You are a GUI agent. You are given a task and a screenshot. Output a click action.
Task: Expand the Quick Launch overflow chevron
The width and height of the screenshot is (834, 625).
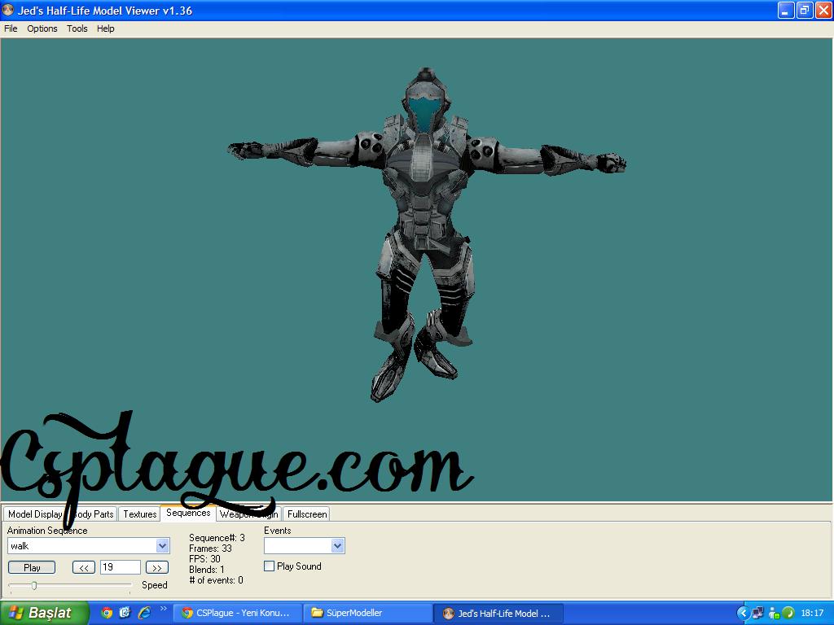click(163, 609)
